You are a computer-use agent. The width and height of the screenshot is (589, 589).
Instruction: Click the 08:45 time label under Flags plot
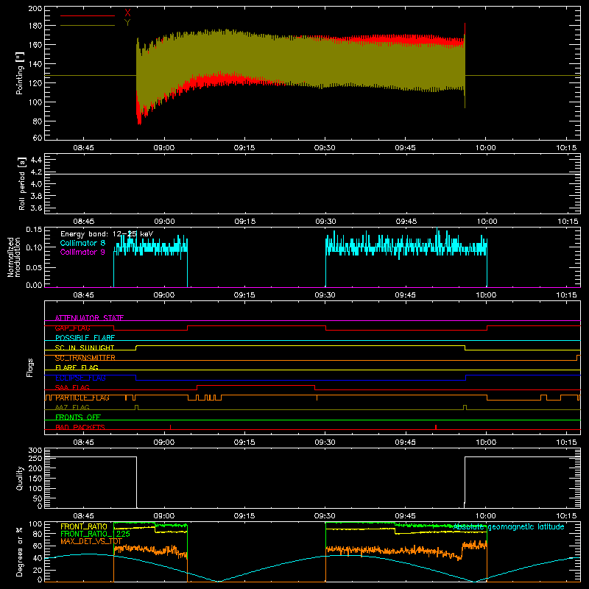tap(83, 442)
